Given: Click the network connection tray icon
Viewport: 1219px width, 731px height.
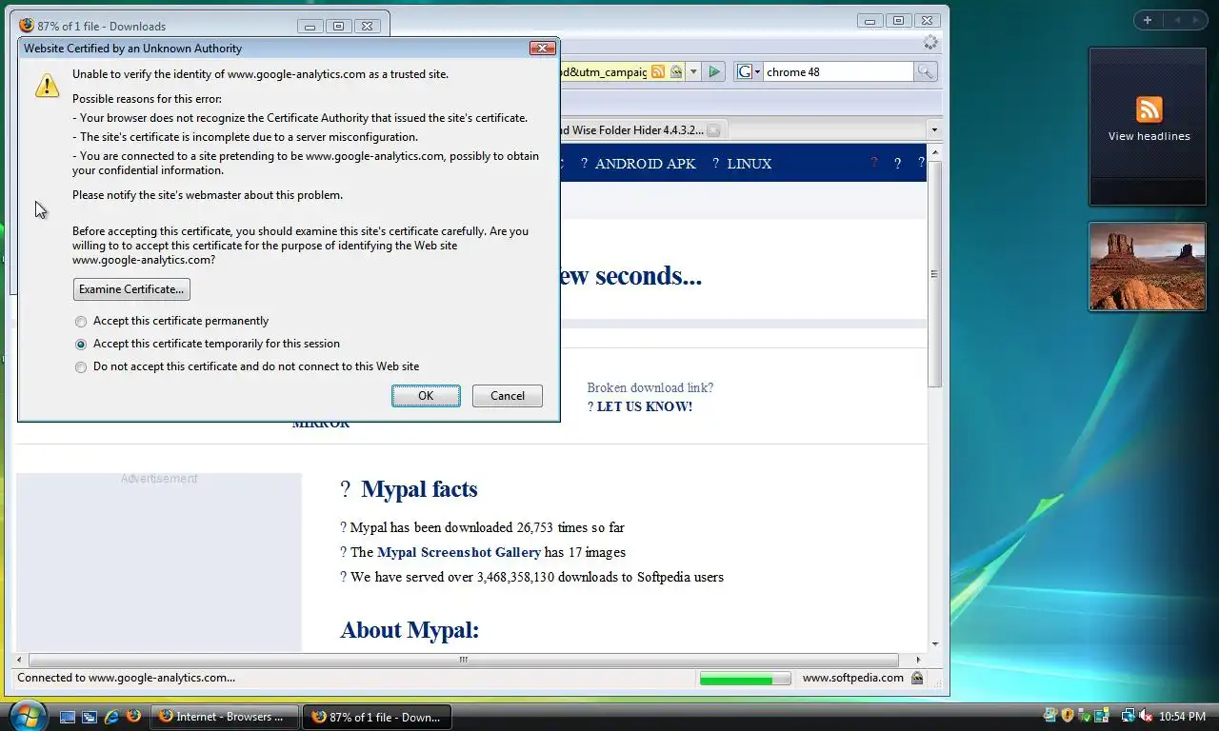Looking at the screenshot, I should 1128,716.
